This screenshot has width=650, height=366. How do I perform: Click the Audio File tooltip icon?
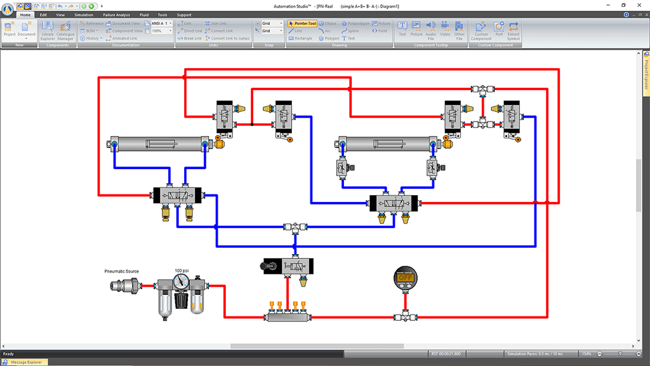pos(430,29)
